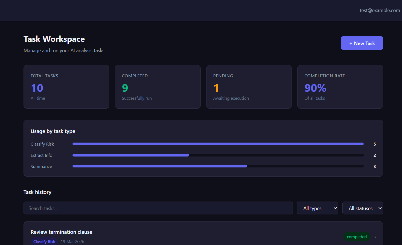Click the chevron arrow on Review termination clause
This screenshot has height=245, width=402.
[x=375, y=237]
